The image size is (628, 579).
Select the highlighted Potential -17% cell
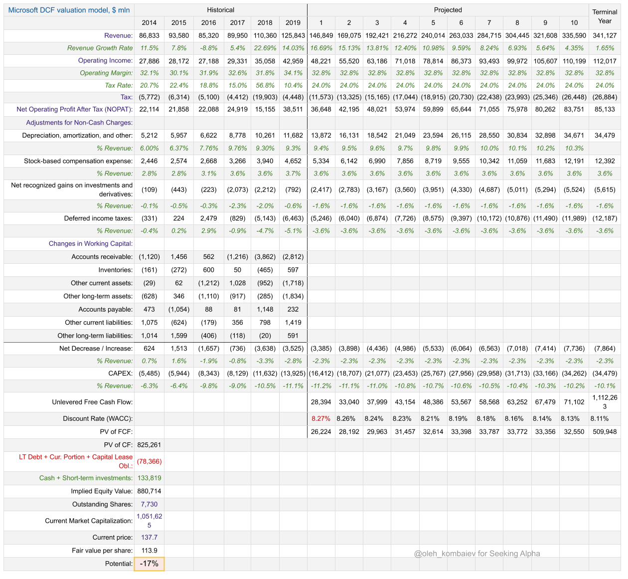tap(149, 564)
